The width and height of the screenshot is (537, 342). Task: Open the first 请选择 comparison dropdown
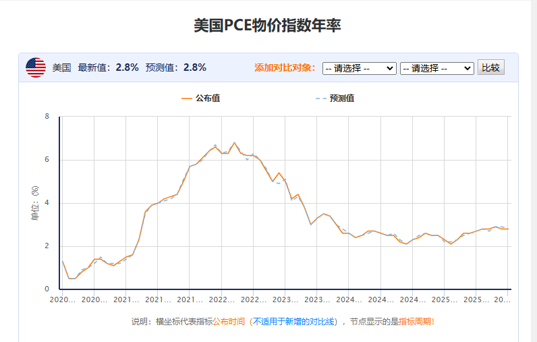(x=360, y=68)
